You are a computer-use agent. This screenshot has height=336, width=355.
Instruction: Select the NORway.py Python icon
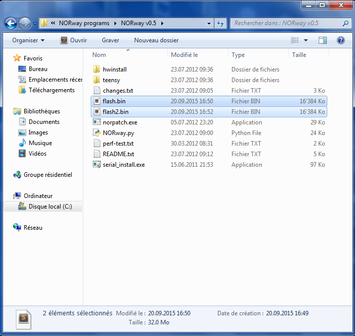point(97,132)
